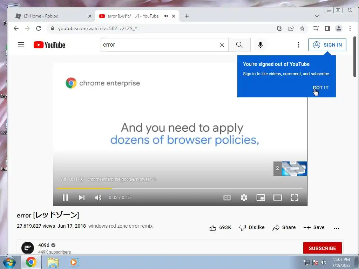The height and width of the screenshot is (269, 359).
Task: Click the Dislike button
Action: coord(252,227)
